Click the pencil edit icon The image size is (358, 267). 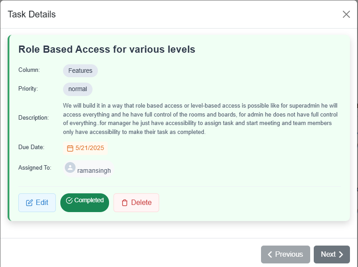pyautogui.click(x=29, y=203)
